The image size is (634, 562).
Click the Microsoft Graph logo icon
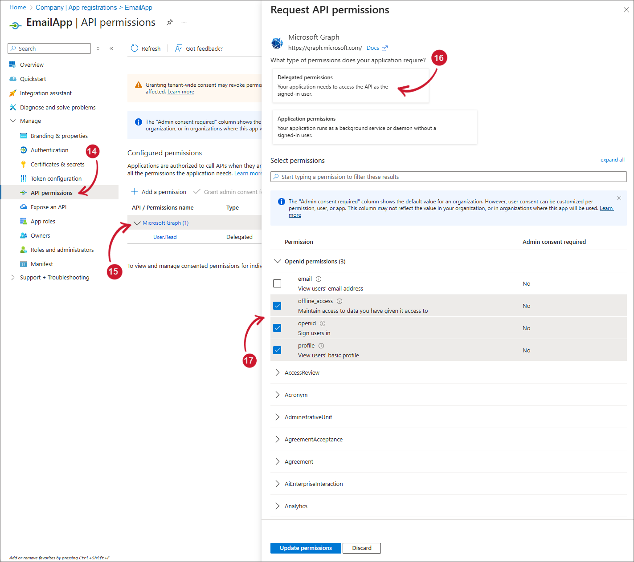(277, 43)
